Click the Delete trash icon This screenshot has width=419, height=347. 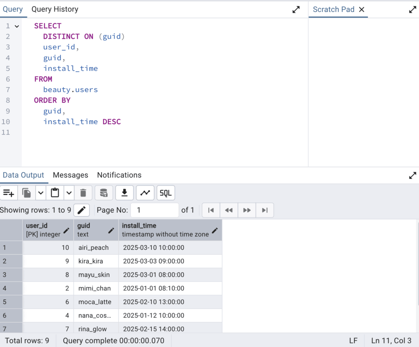coord(83,193)
